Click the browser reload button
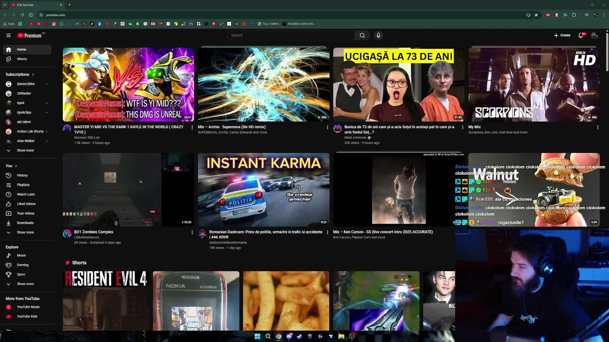 tap(22, 15)
